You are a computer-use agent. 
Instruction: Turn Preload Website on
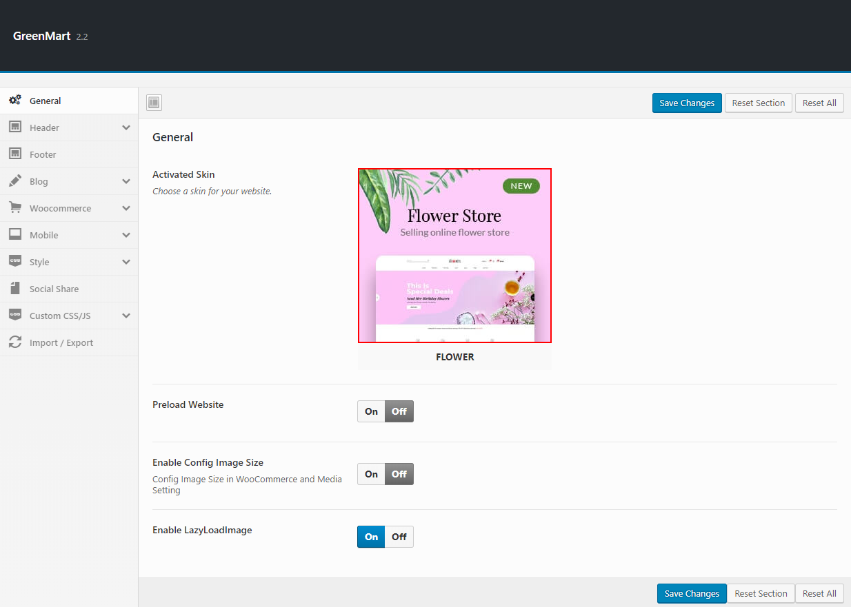click(x=371, y=411)
